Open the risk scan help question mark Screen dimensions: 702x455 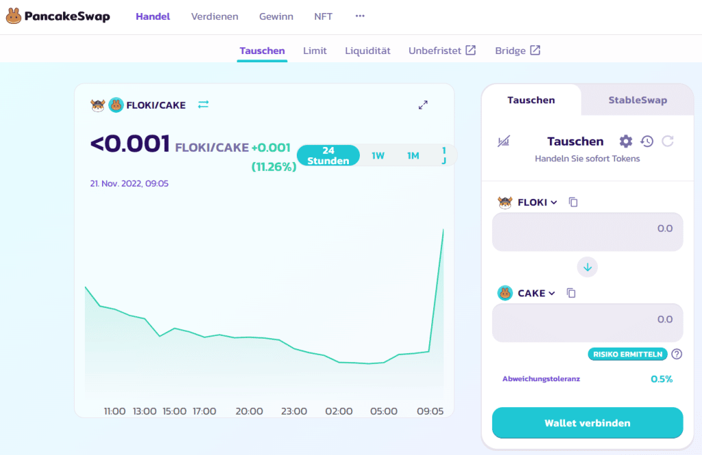[x=677, y=354]
